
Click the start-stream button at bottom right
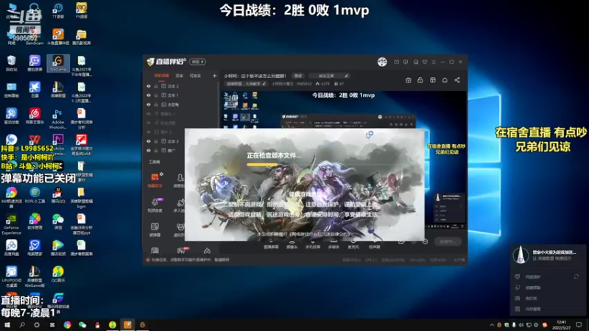447,241
